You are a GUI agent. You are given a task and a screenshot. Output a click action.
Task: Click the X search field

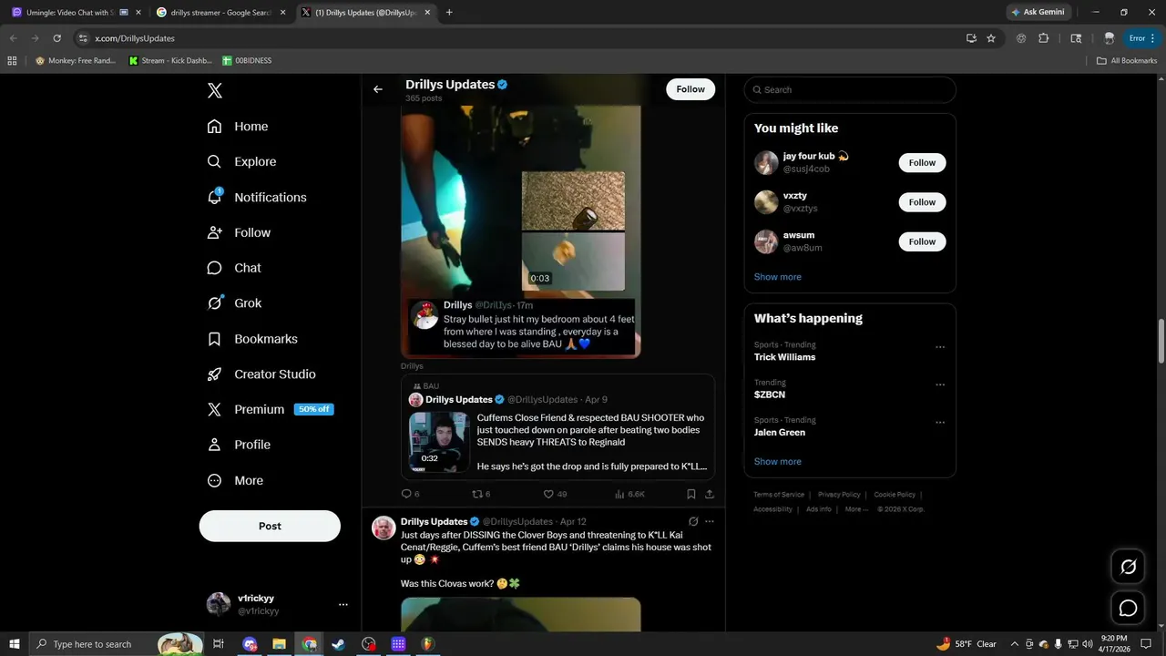(x=850, y=89)
